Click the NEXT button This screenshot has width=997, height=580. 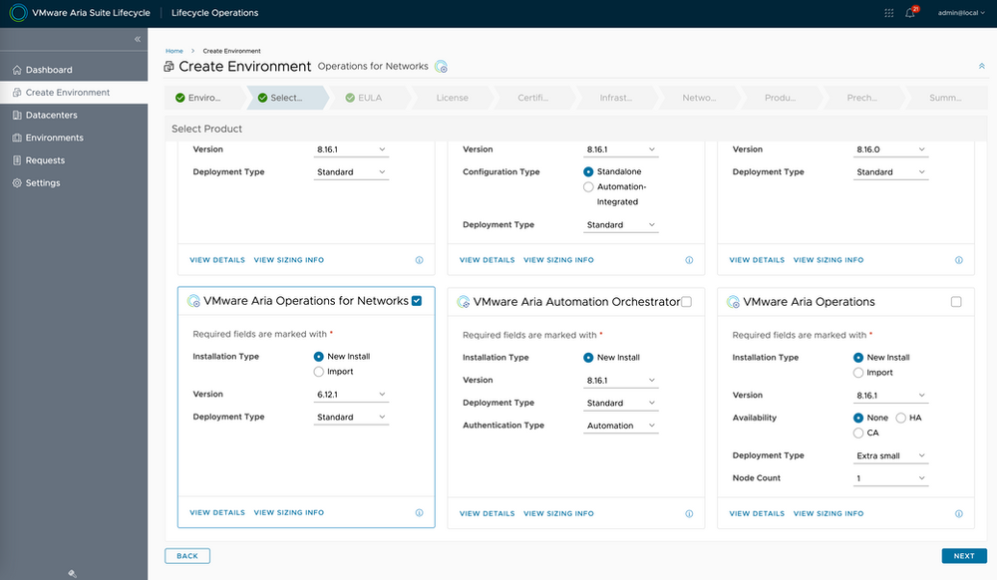pyautogui.click(x=964, y=556)
